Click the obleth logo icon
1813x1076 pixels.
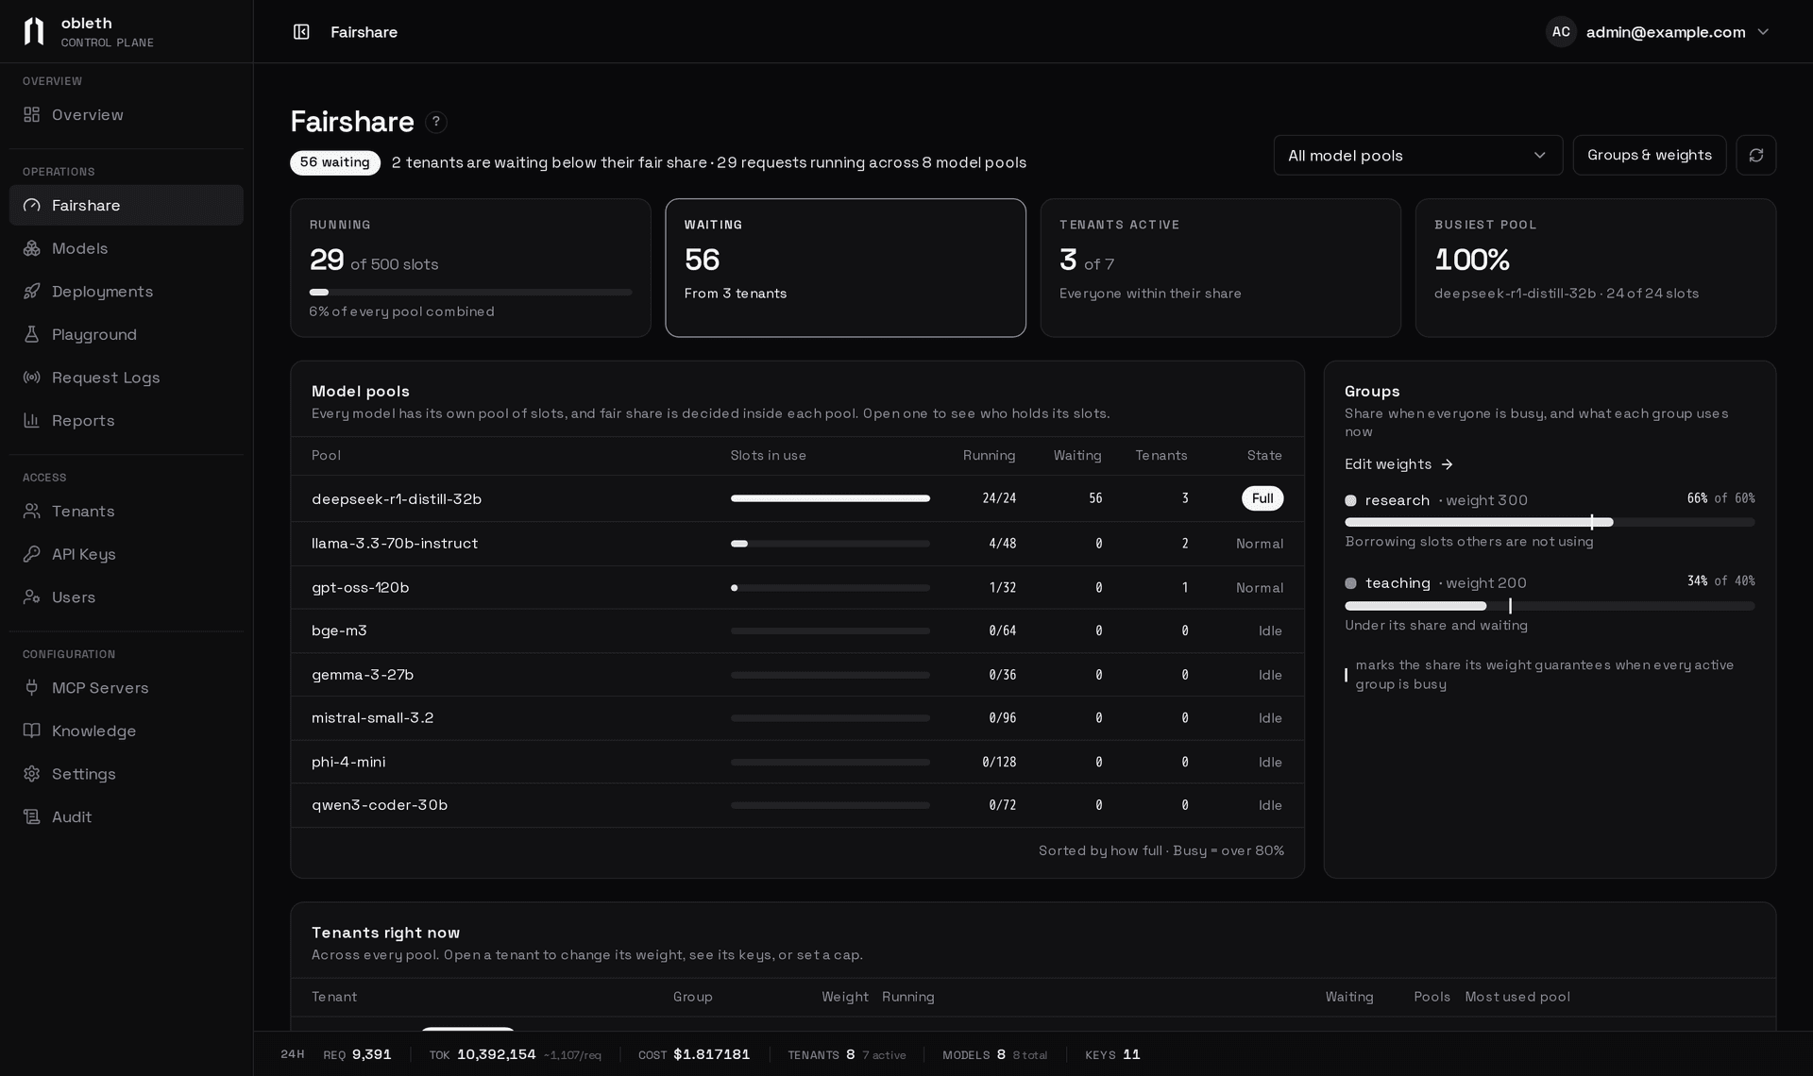click(34, 31)
